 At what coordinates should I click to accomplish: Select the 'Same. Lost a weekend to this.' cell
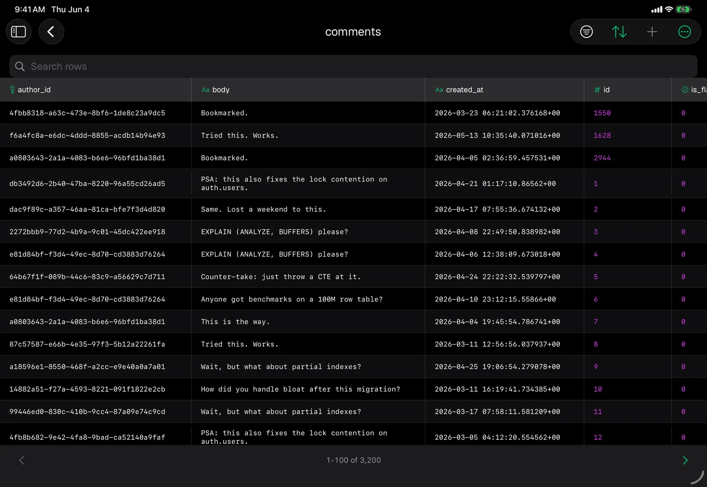click(x=308, y=209)
